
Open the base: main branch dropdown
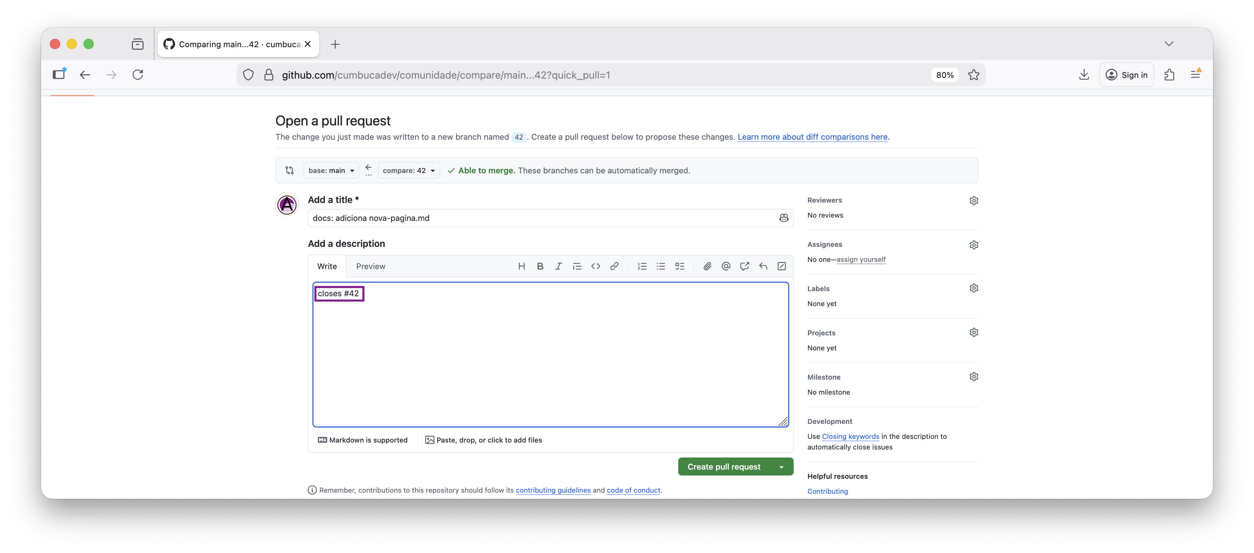(x=331, y=170)
